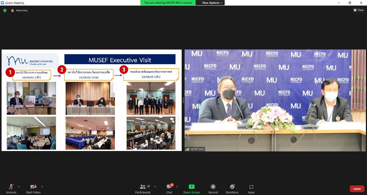Expand participants options chevron
Image resolution: width=367 pixels, height=195 pixels.
[155, 187]
